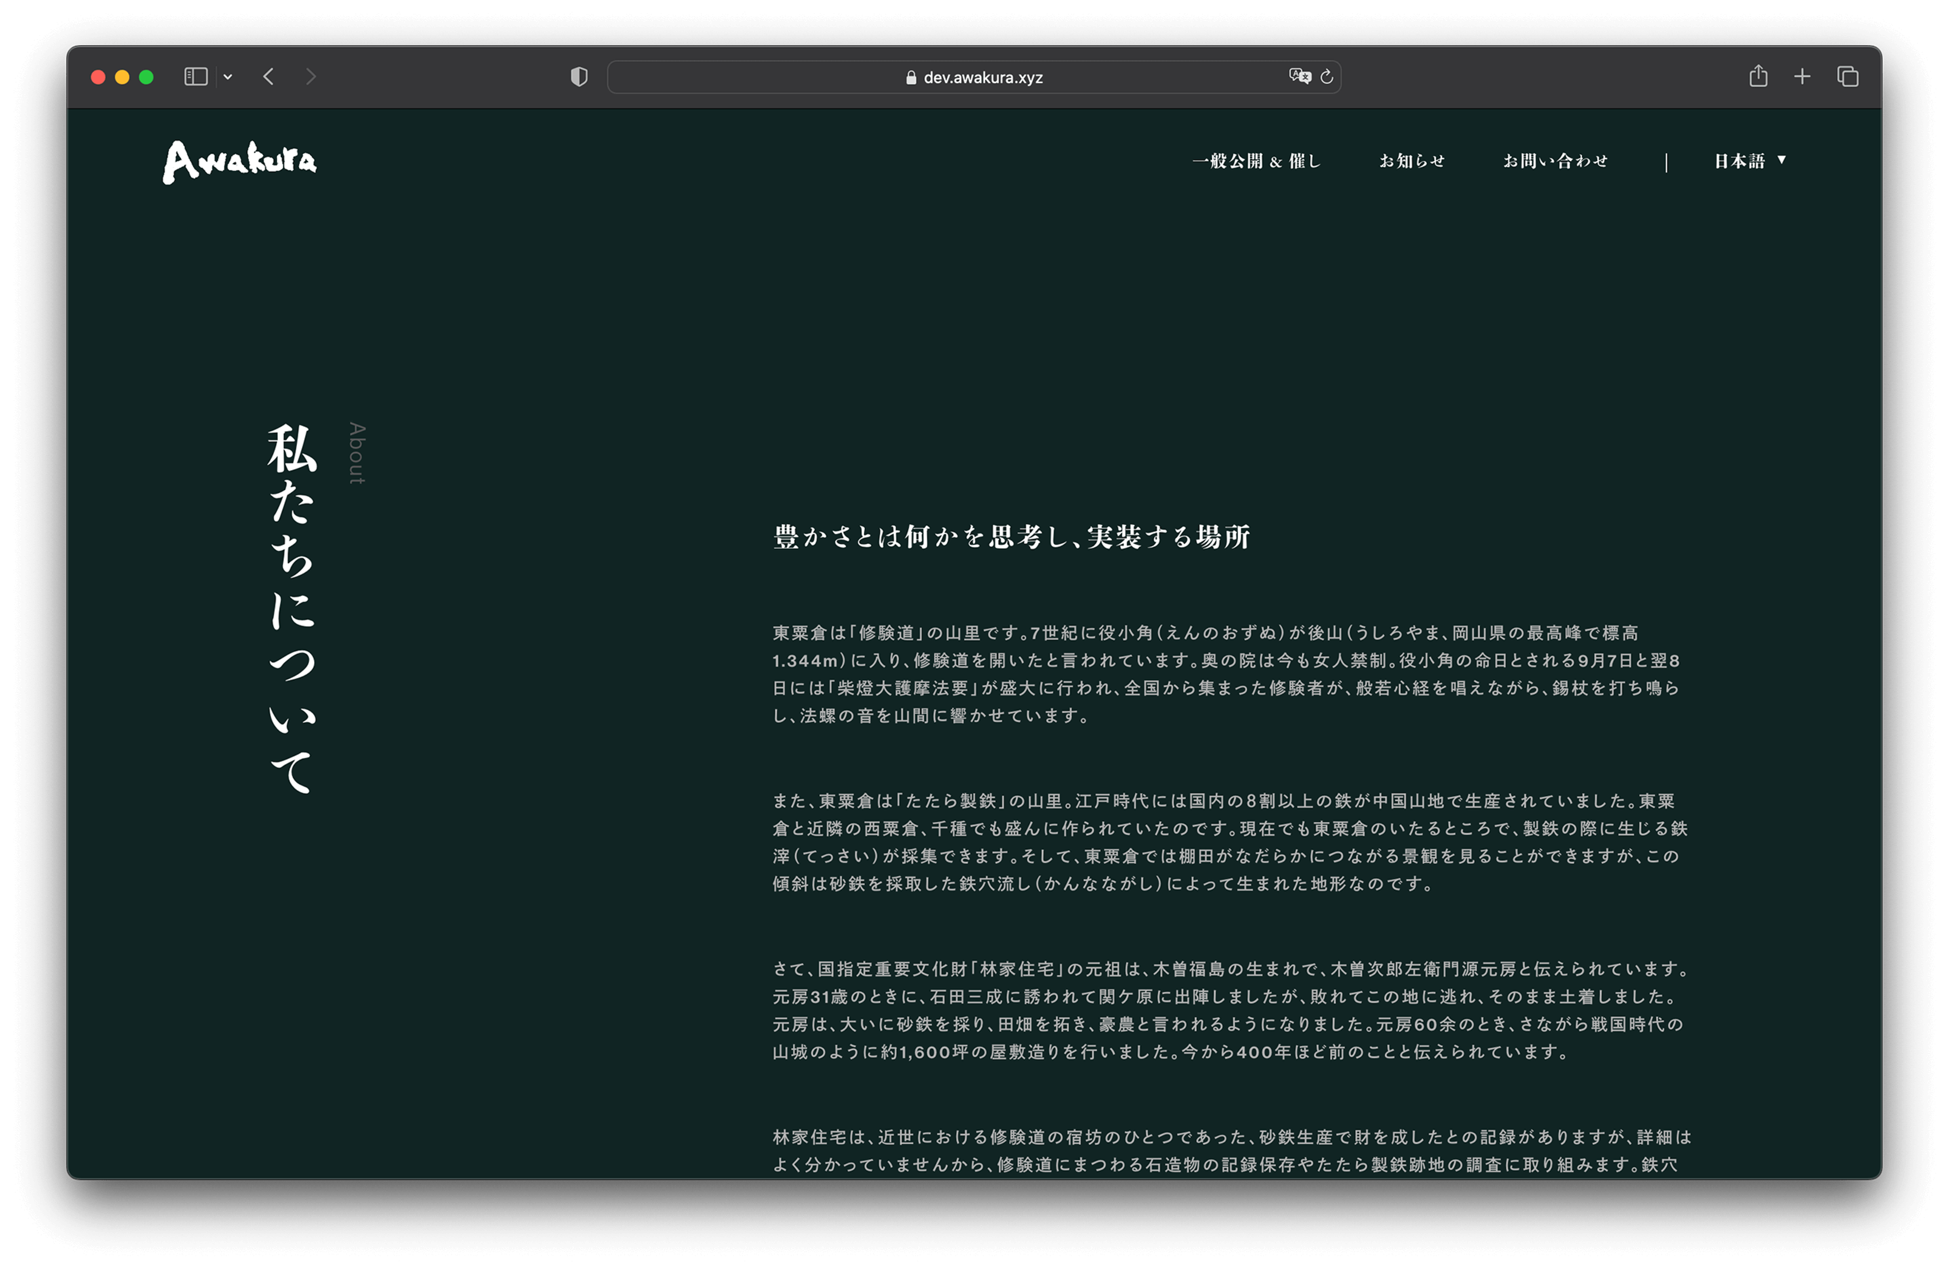Go back to the previous page

coord(268,77)
